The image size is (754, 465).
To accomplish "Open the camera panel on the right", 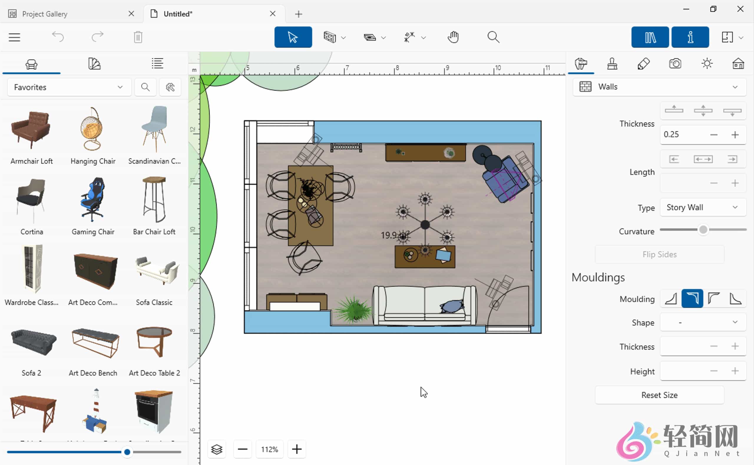I will coord(675,64).
